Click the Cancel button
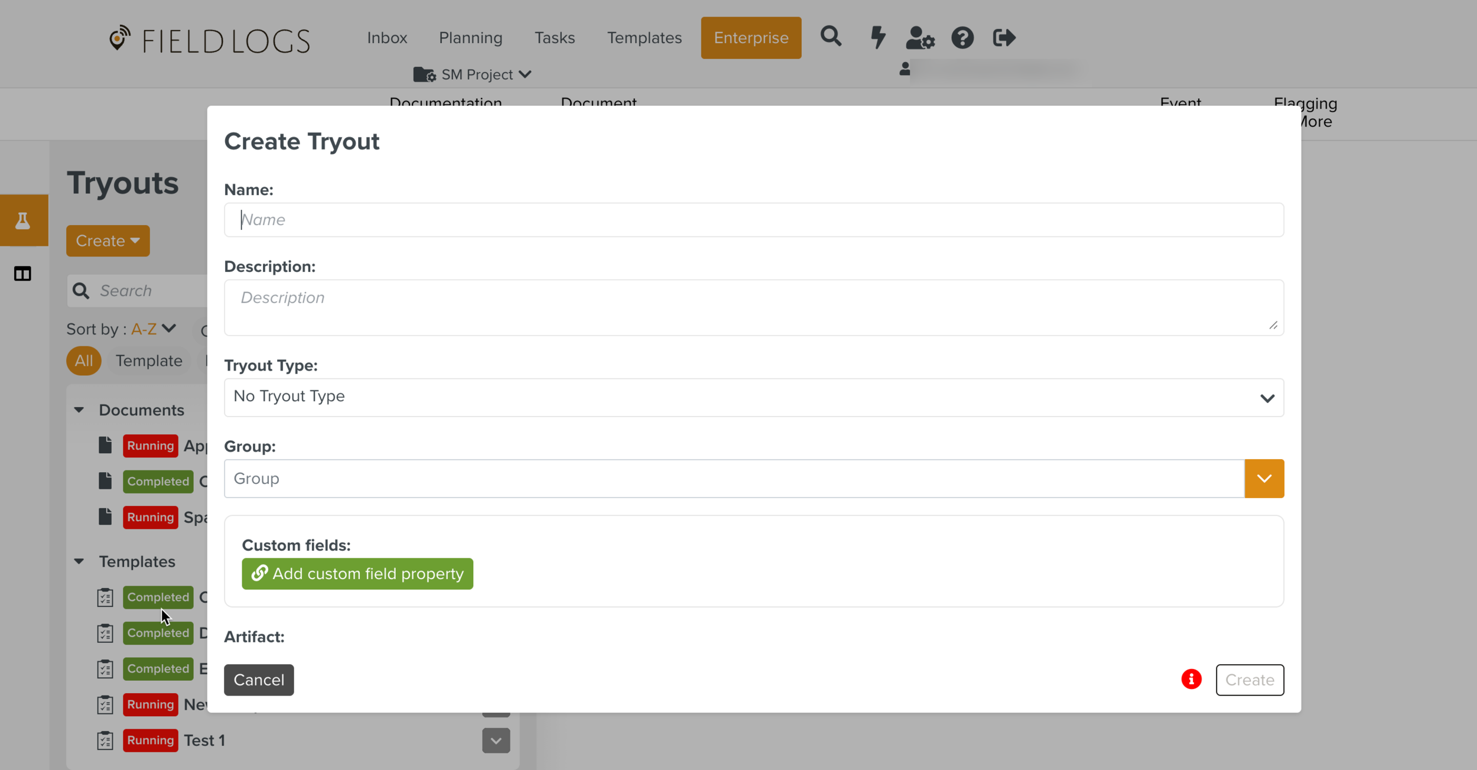The width and height of the screenshot is (1477, 770). [259, 680]
